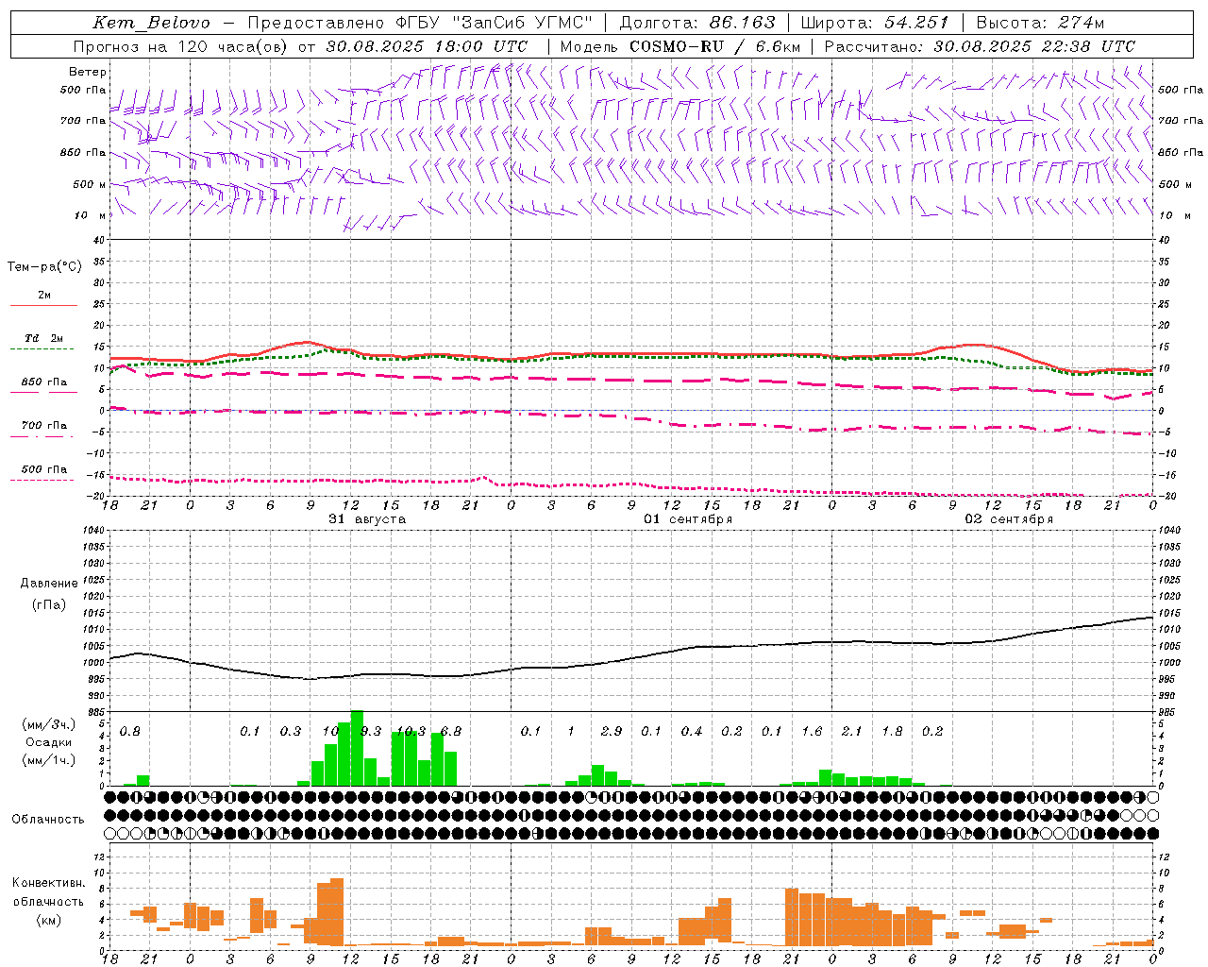Click the 31 августа date label
This screenshot has height=967, width=1208.
pos(367,519)
